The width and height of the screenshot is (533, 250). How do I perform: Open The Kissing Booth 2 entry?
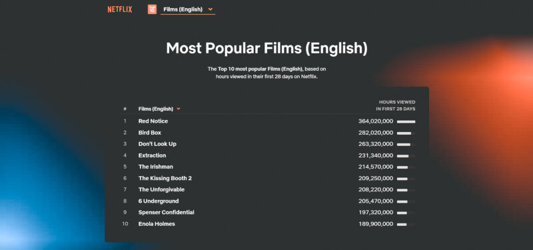point(165,178)
